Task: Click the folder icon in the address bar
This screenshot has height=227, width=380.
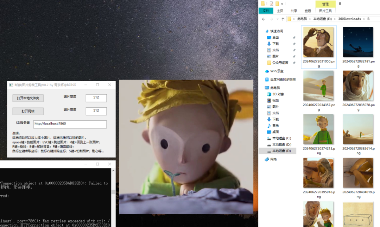Action: pyautogui.click(x=289, y=19)
